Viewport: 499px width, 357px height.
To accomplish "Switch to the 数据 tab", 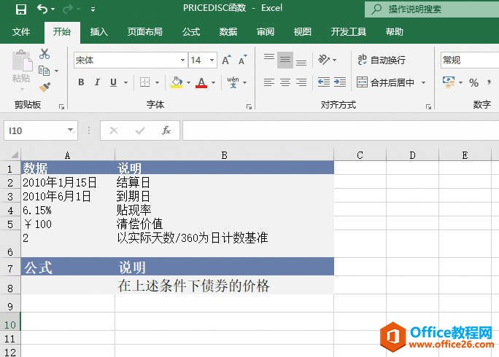I will pos(228,32).
